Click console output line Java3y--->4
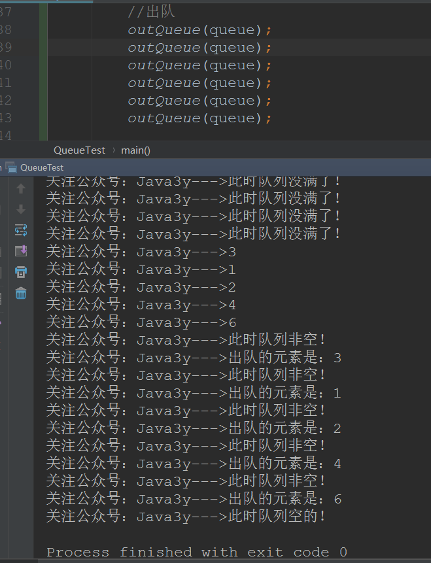The image size is (431, 563). point(141,305)
